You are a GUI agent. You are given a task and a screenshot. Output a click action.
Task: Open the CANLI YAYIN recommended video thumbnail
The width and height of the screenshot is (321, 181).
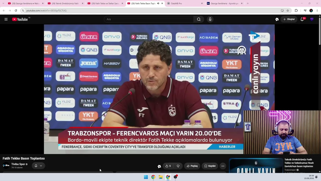(x=256, y=166)
